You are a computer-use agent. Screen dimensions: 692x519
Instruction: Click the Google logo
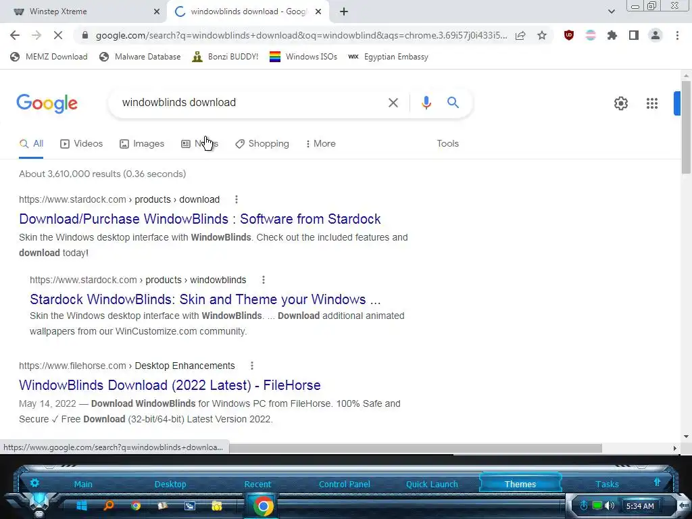tap(47, 103)
